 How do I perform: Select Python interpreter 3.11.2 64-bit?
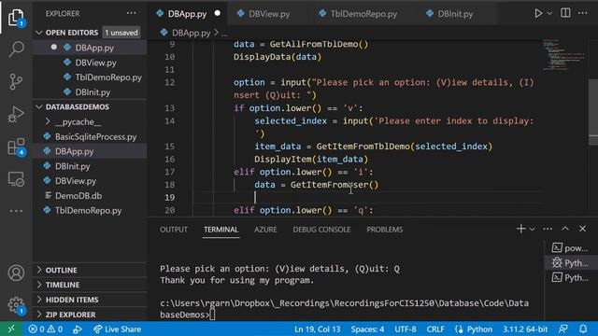525,329
